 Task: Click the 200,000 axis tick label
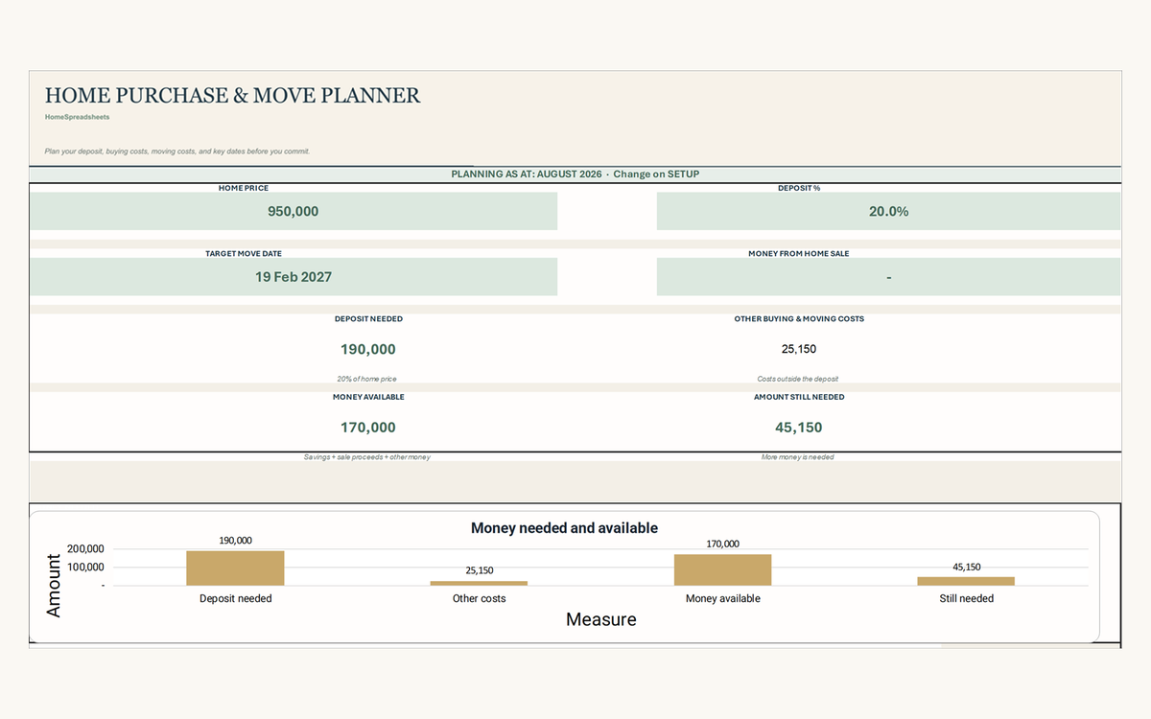(85, 549)
